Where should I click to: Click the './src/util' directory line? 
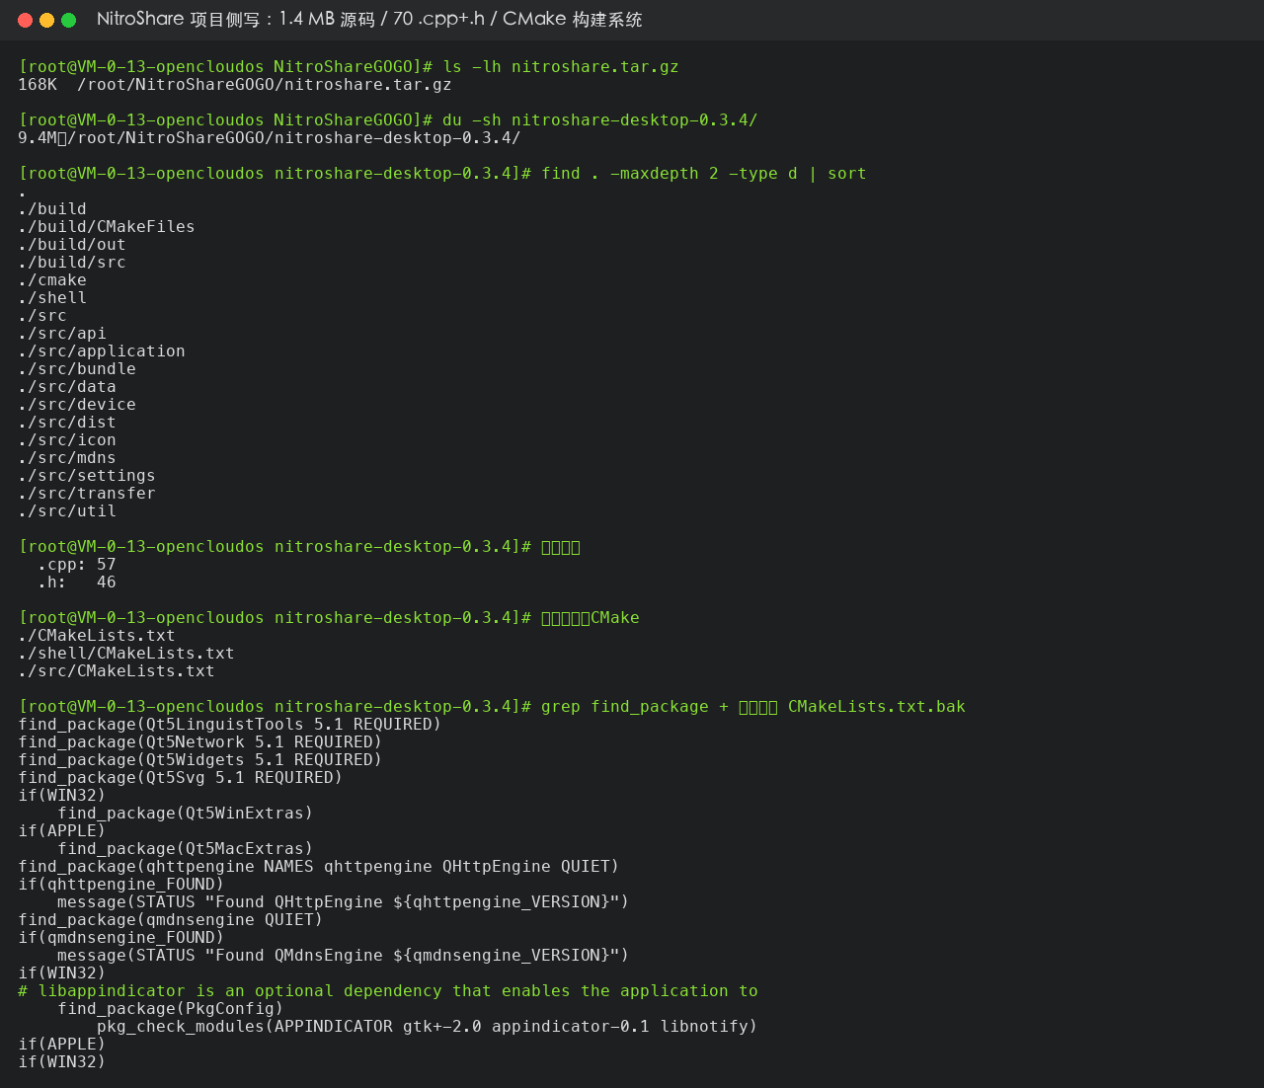click(67, 511)
